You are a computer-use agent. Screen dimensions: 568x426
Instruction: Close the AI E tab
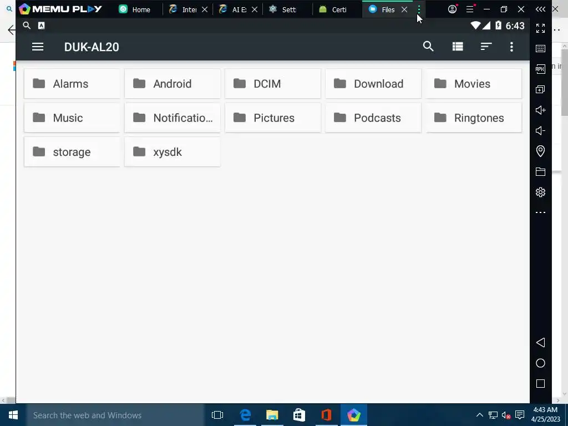[255, 9]
